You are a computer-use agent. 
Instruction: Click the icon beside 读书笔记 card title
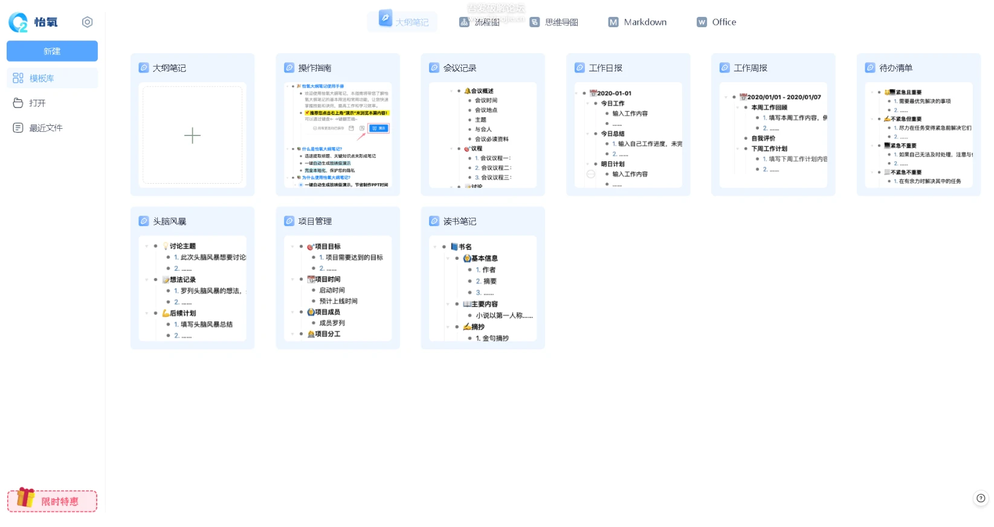(x=434, y=221)
